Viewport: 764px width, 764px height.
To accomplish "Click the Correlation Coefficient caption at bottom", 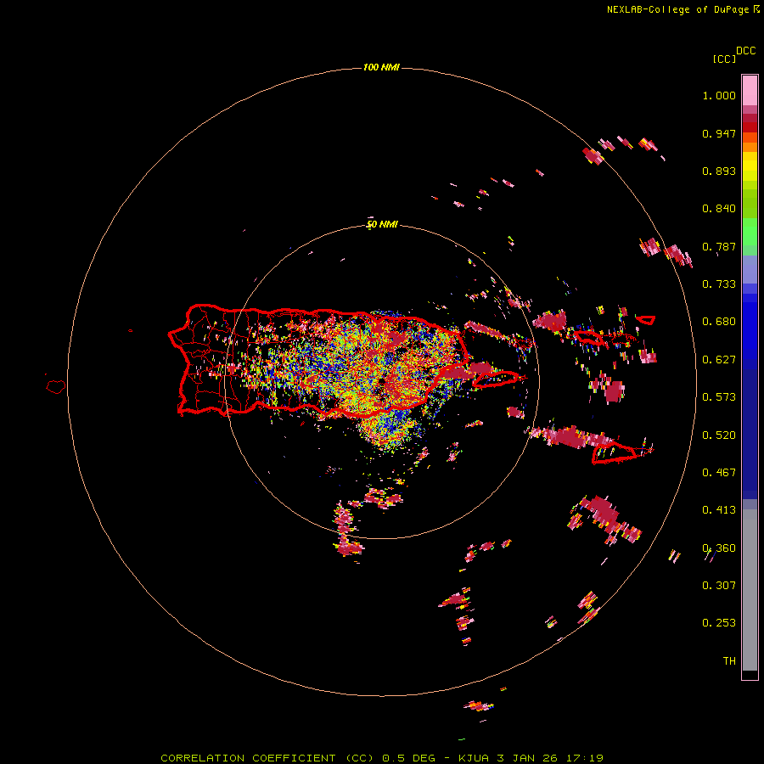I will click(383, 758).
